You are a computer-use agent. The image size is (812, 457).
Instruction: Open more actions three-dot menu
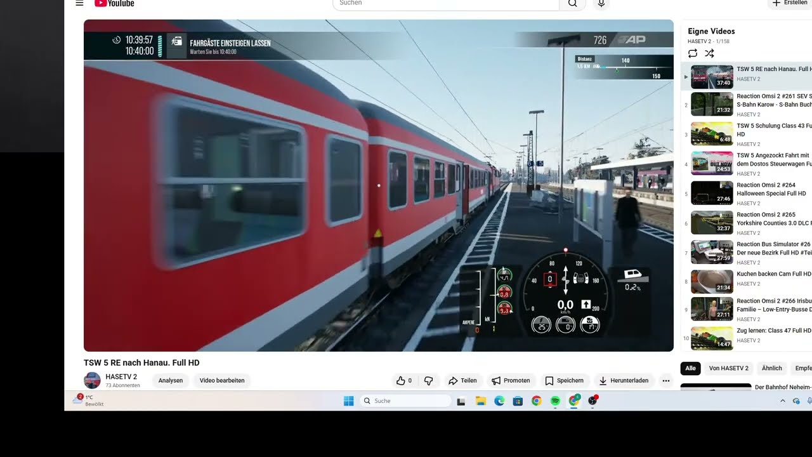click(x=665, y=381)
